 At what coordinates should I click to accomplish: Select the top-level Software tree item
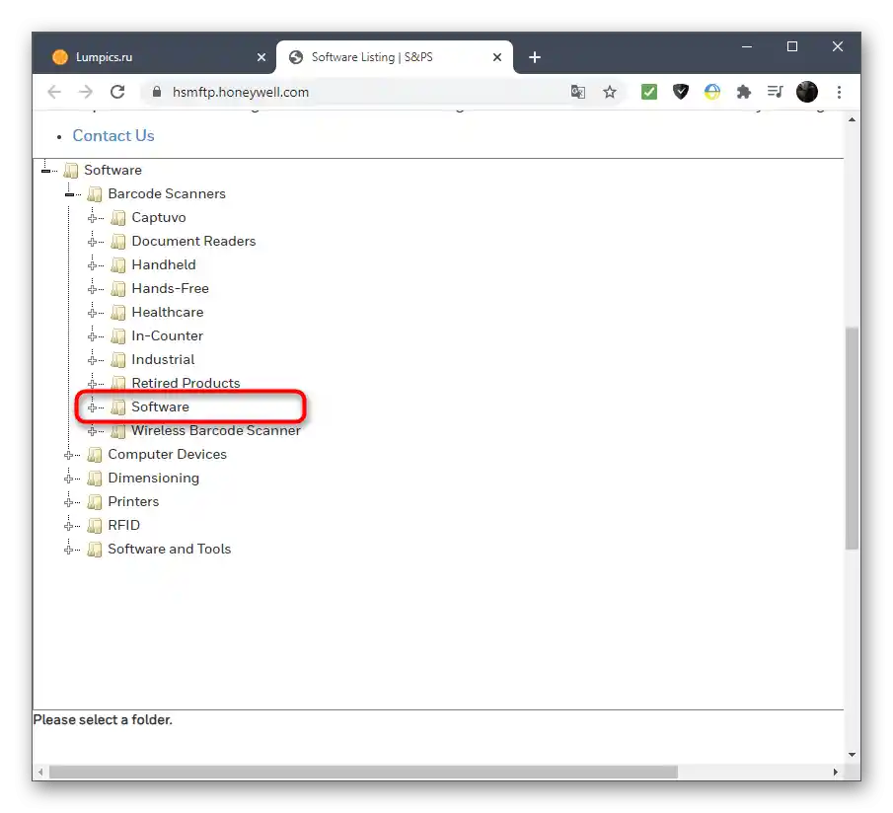click(112, 170)
